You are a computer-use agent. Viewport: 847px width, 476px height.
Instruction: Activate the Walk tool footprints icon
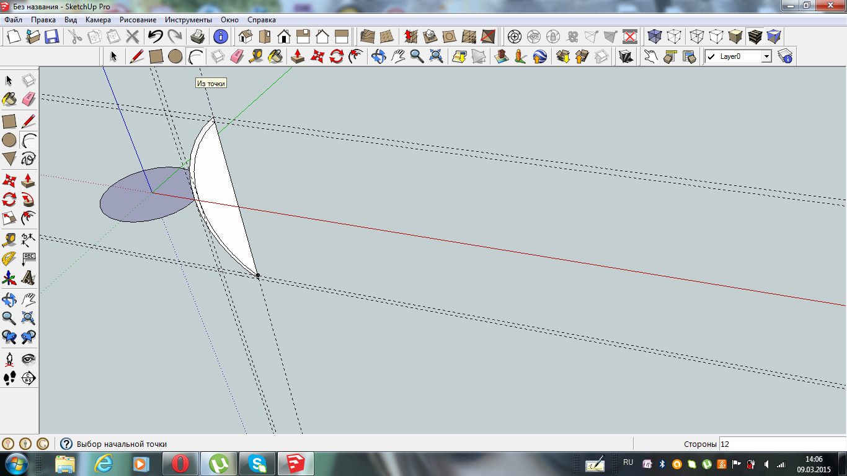[x=9, y=378]
